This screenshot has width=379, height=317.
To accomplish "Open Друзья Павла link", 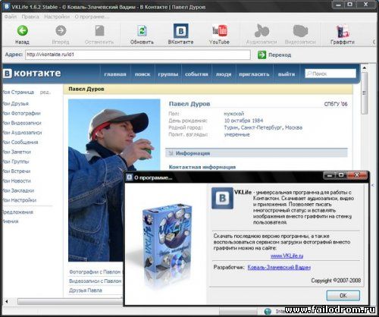I will coord(86,290).
